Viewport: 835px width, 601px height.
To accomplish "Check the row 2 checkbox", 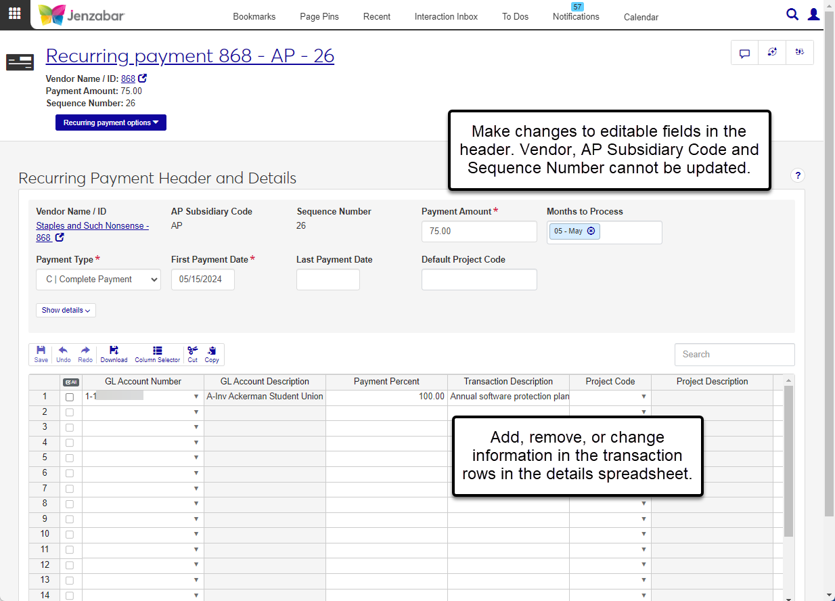I will (x=70, y=412).
